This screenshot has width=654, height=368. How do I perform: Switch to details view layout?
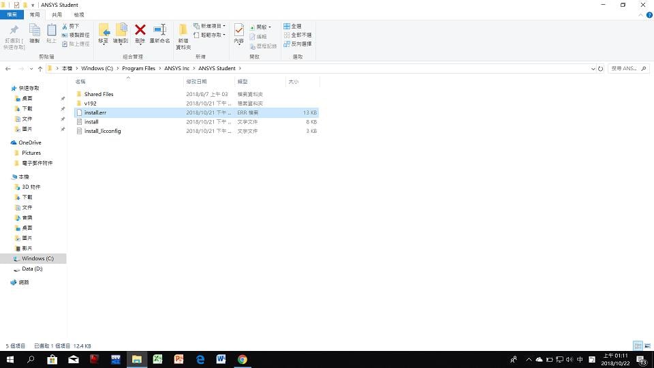point(638,346)
